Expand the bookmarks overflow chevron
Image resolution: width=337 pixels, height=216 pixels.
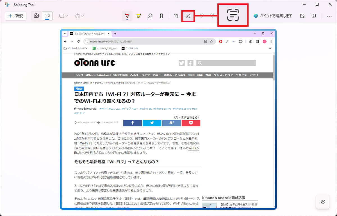pos(270,48)
